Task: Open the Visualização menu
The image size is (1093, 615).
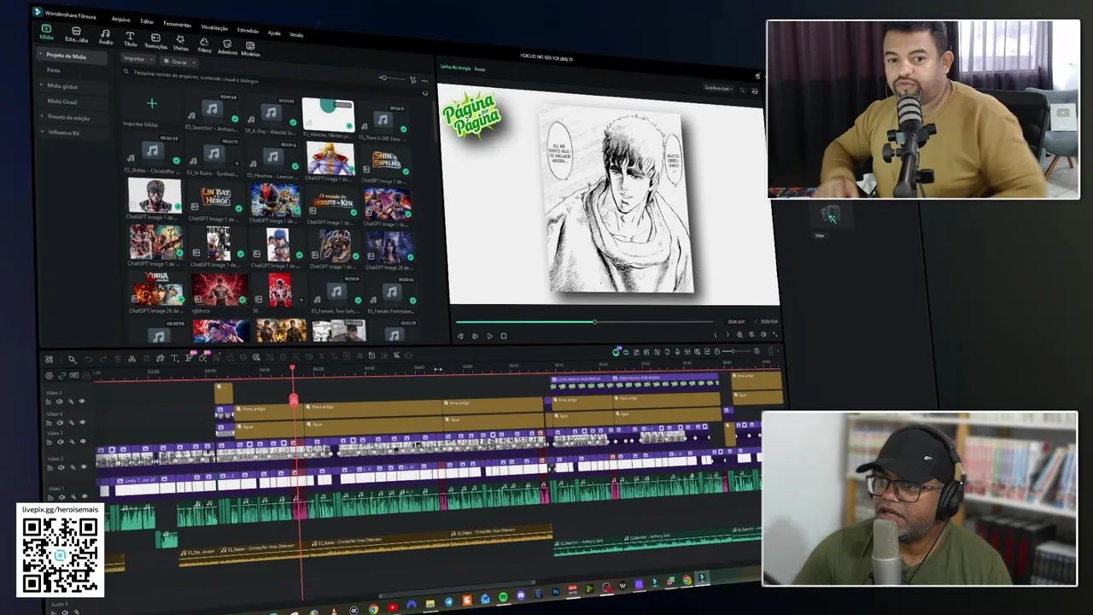Action: pos(214,27)
